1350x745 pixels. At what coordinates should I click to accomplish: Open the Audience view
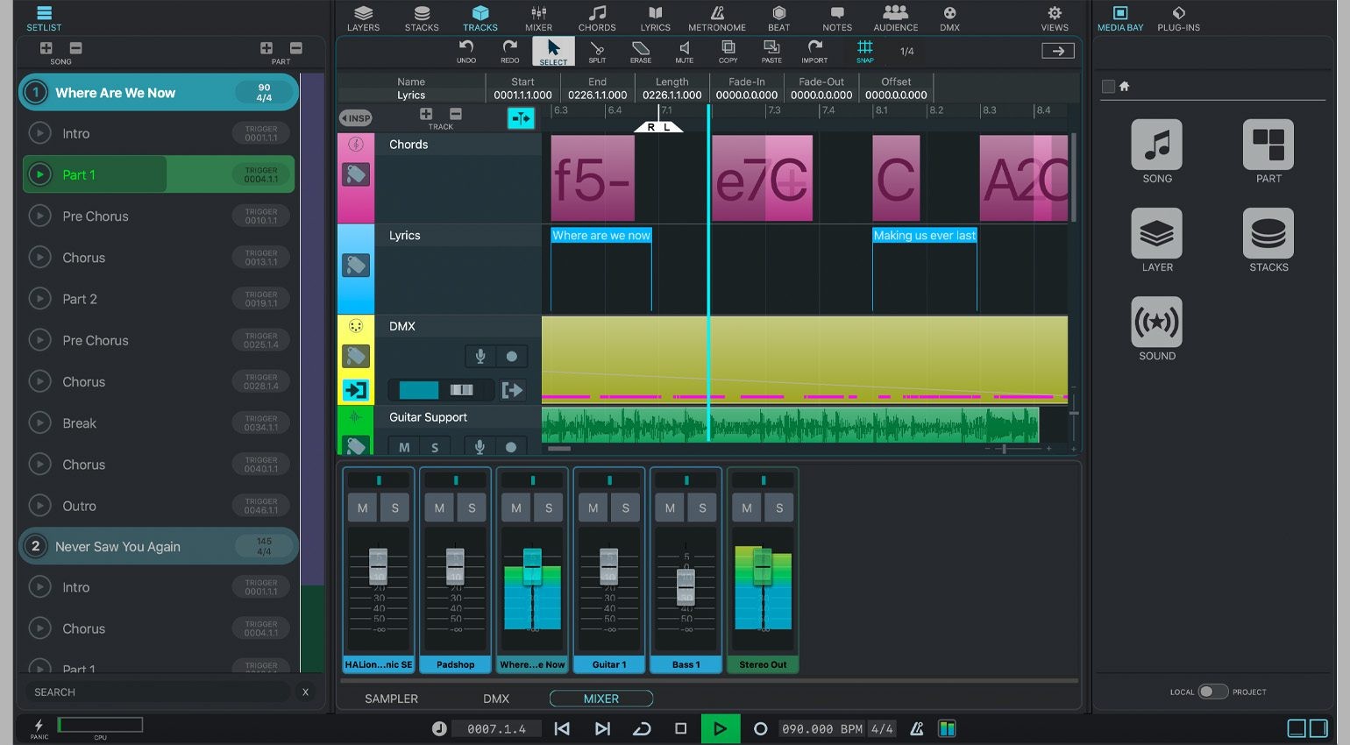(895, 18)
